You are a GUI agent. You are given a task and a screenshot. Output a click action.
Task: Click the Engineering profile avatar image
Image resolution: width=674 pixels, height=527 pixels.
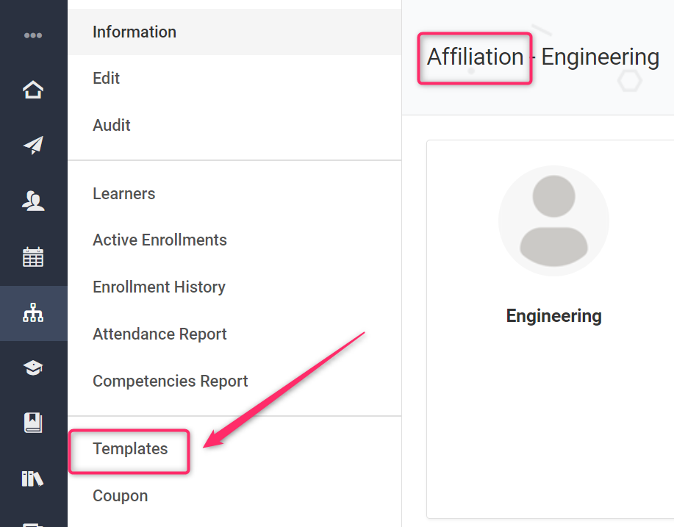coord(553,221)
